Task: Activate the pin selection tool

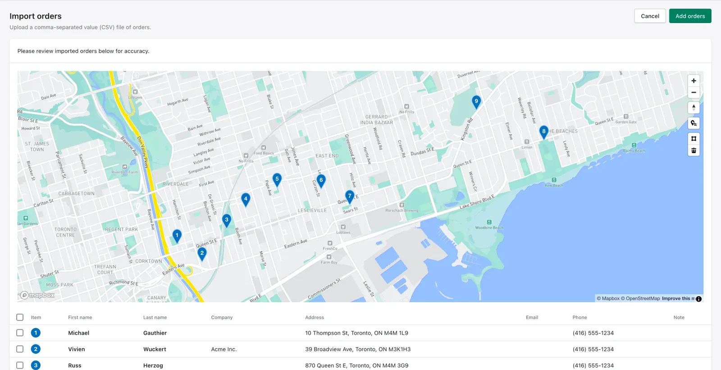Action: coord(694,123)
